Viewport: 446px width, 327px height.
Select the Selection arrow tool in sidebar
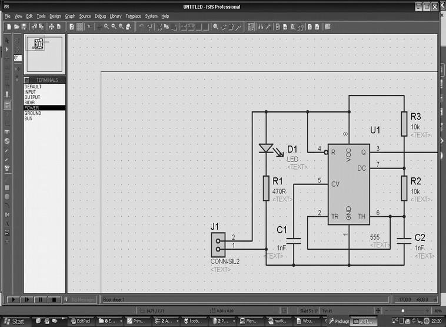pos(8,41)
